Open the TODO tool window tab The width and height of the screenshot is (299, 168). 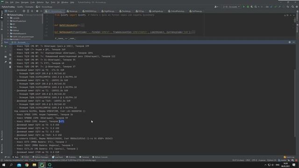(25, 157)
